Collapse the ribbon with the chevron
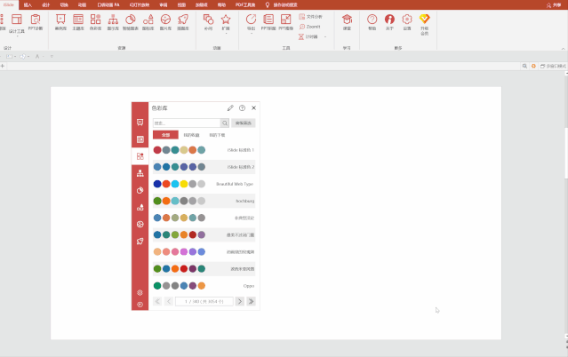The height and width of the screenshot is (357, 568). [563, 49]
